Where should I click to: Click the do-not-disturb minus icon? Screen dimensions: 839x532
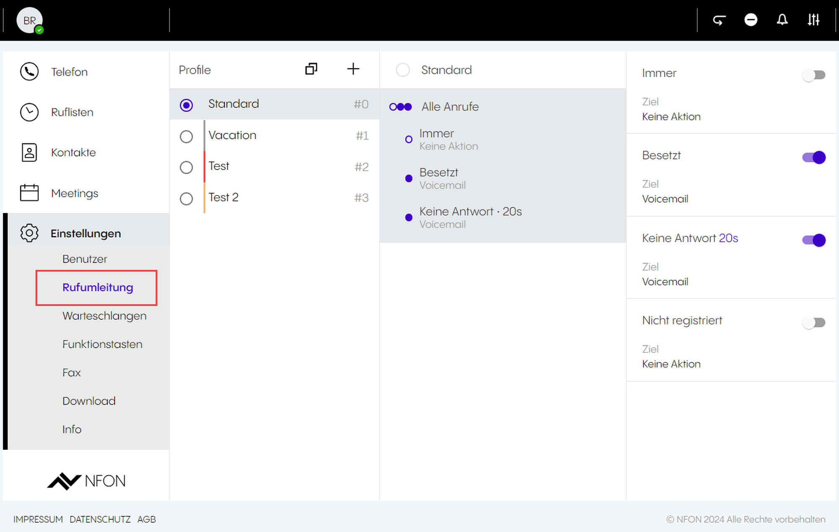pos(750,20)
